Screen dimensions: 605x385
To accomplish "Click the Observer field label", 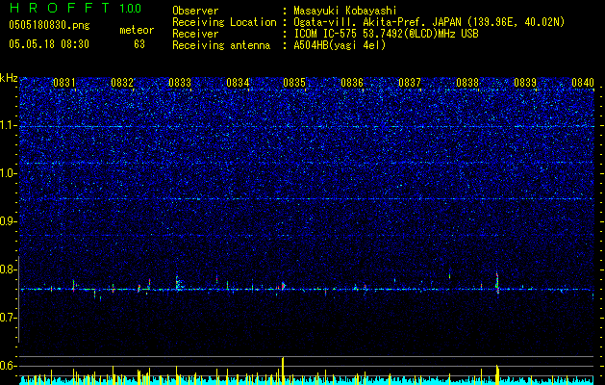I will [x=195, y=11].
